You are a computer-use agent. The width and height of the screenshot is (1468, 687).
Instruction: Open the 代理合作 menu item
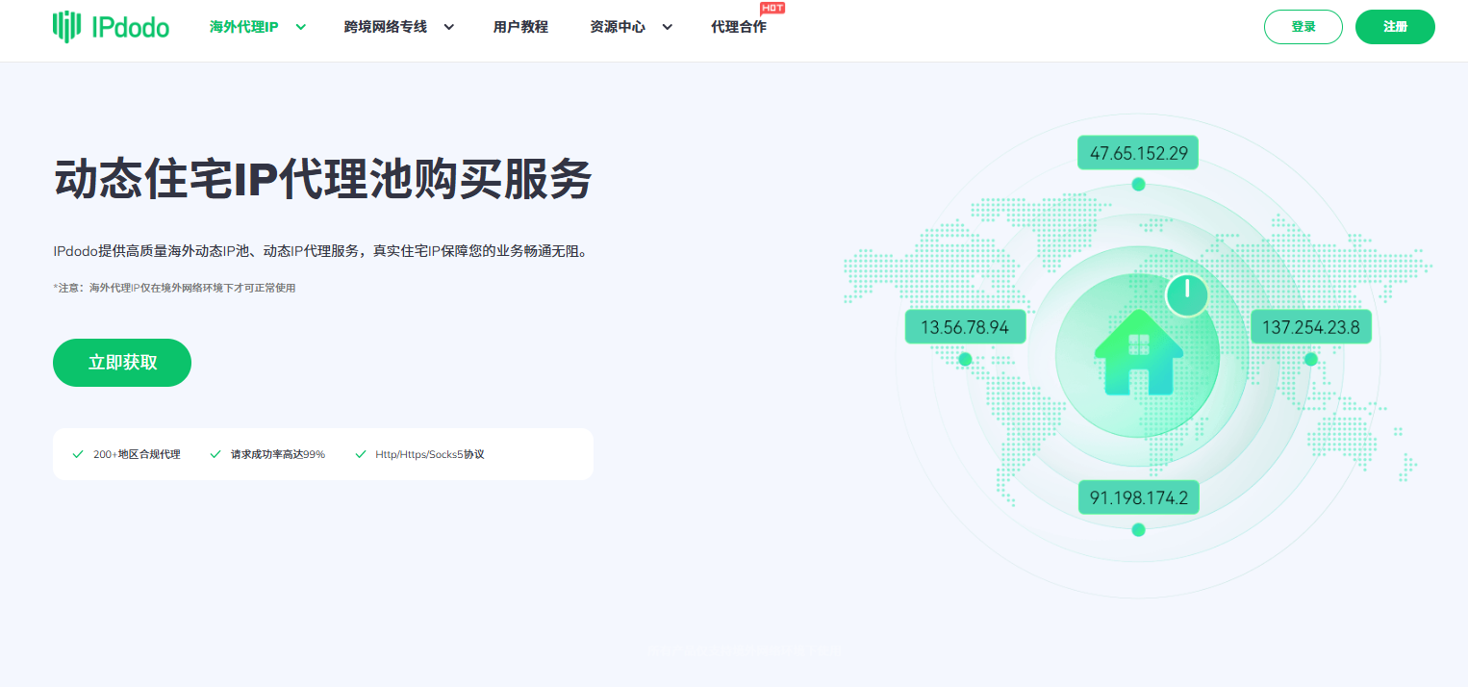point(739,27)
